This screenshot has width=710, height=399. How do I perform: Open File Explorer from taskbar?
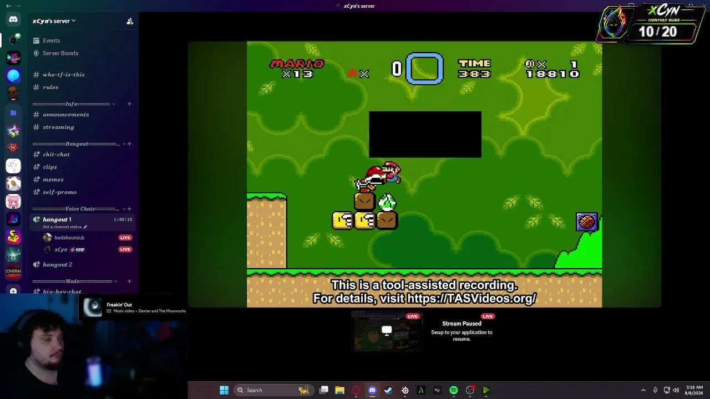[339, 390]
